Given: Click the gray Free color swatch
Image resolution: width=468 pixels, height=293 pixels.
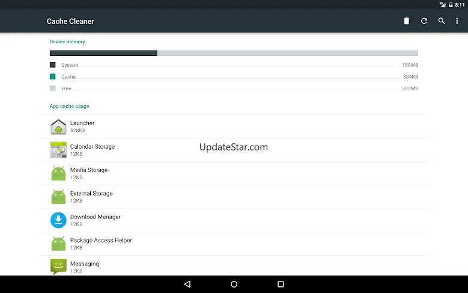Looking at the screenshot, I should coord(52,88).
